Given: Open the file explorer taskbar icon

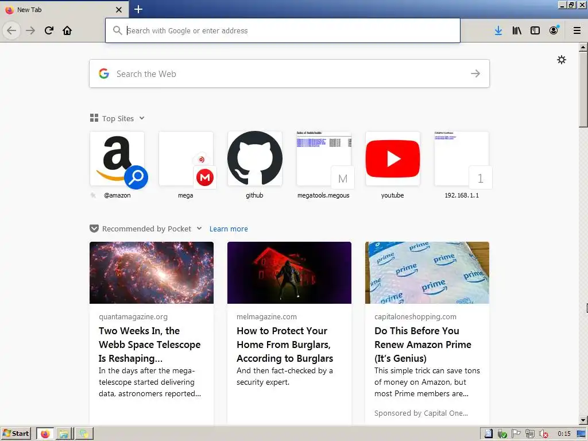Looking at the screenshot, I should 64,434.
